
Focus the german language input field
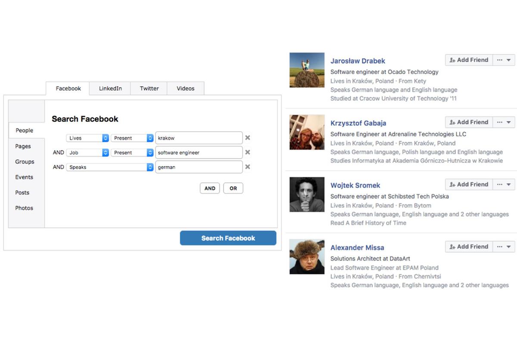[x=199, y=167]
